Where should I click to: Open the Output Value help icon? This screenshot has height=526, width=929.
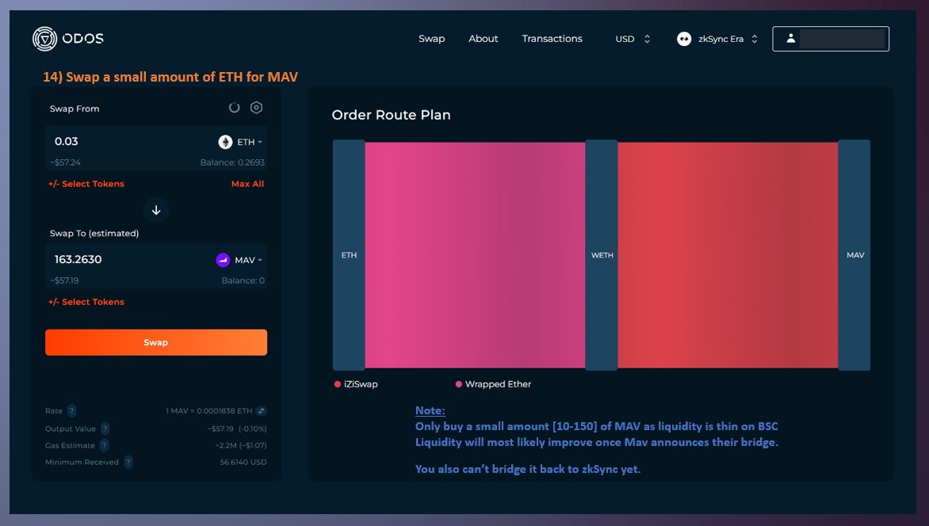tap(105, 429)
